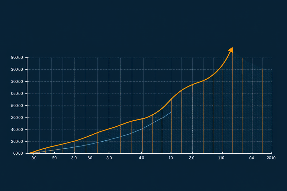The width and height of the screenshot is (287, 191).
Task: Click the 60 x-axis label
Action: click(90, 158)
